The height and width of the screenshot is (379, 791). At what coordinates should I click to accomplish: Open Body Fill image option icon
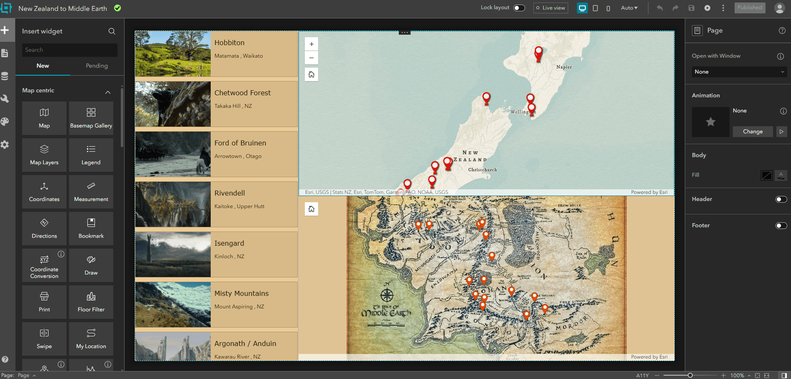[x=781, y=176]
